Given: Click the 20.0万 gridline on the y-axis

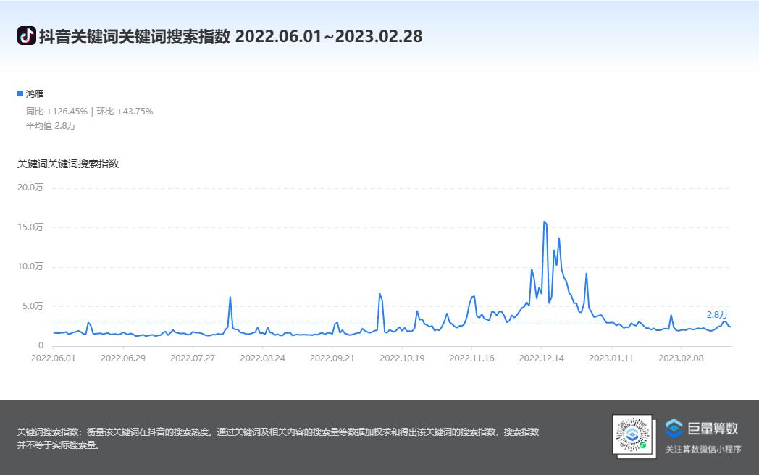Looking at the screenshot, I should (31, 187).
